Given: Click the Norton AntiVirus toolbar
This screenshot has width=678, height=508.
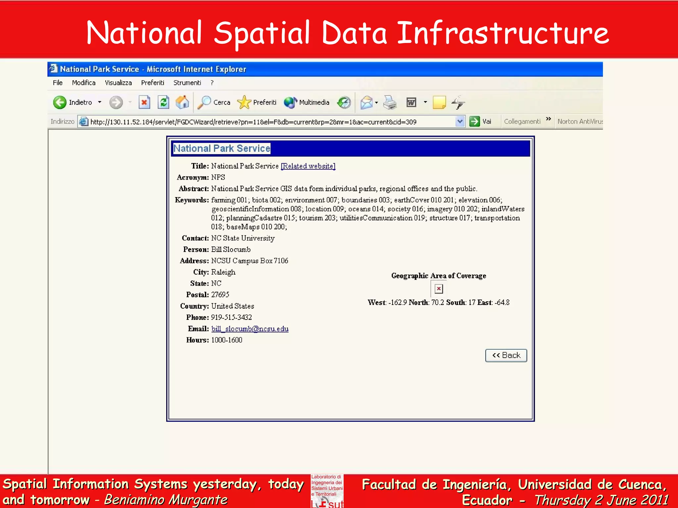Looking at the screenshot, I should click(x=580, y=121).
